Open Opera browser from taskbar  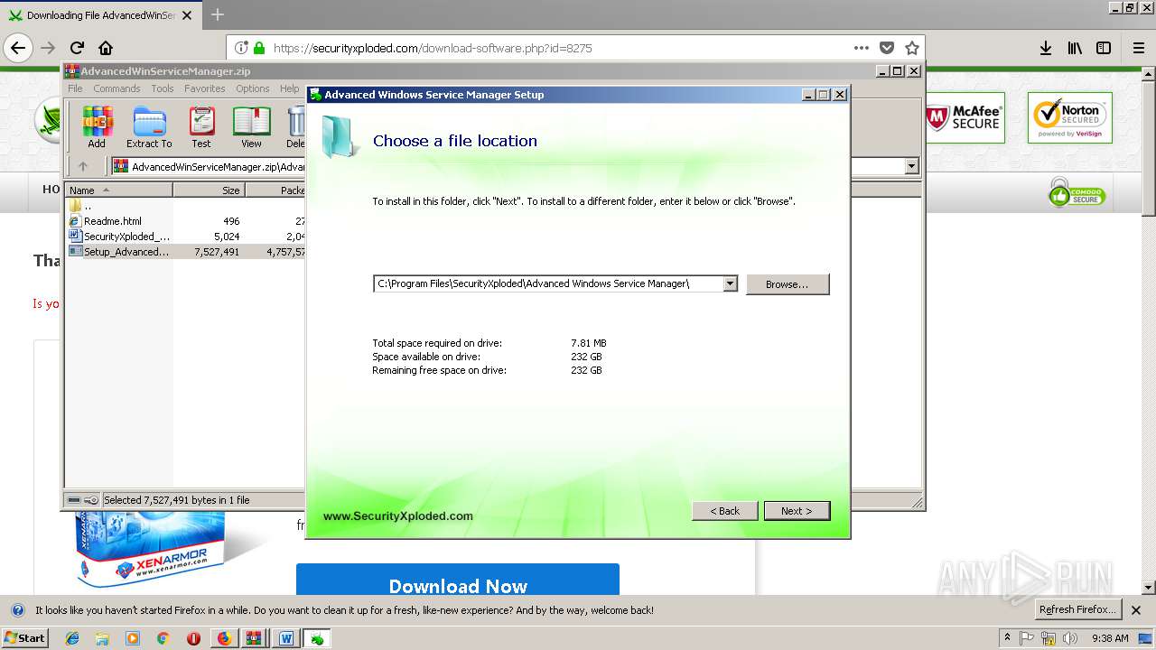[x=193, y=638]
